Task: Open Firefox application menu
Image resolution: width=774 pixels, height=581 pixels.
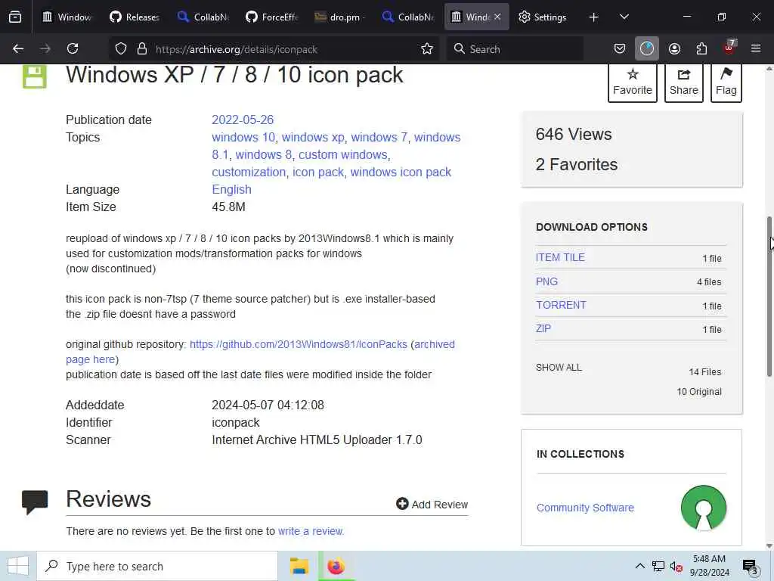Action: tap(756, 48)
